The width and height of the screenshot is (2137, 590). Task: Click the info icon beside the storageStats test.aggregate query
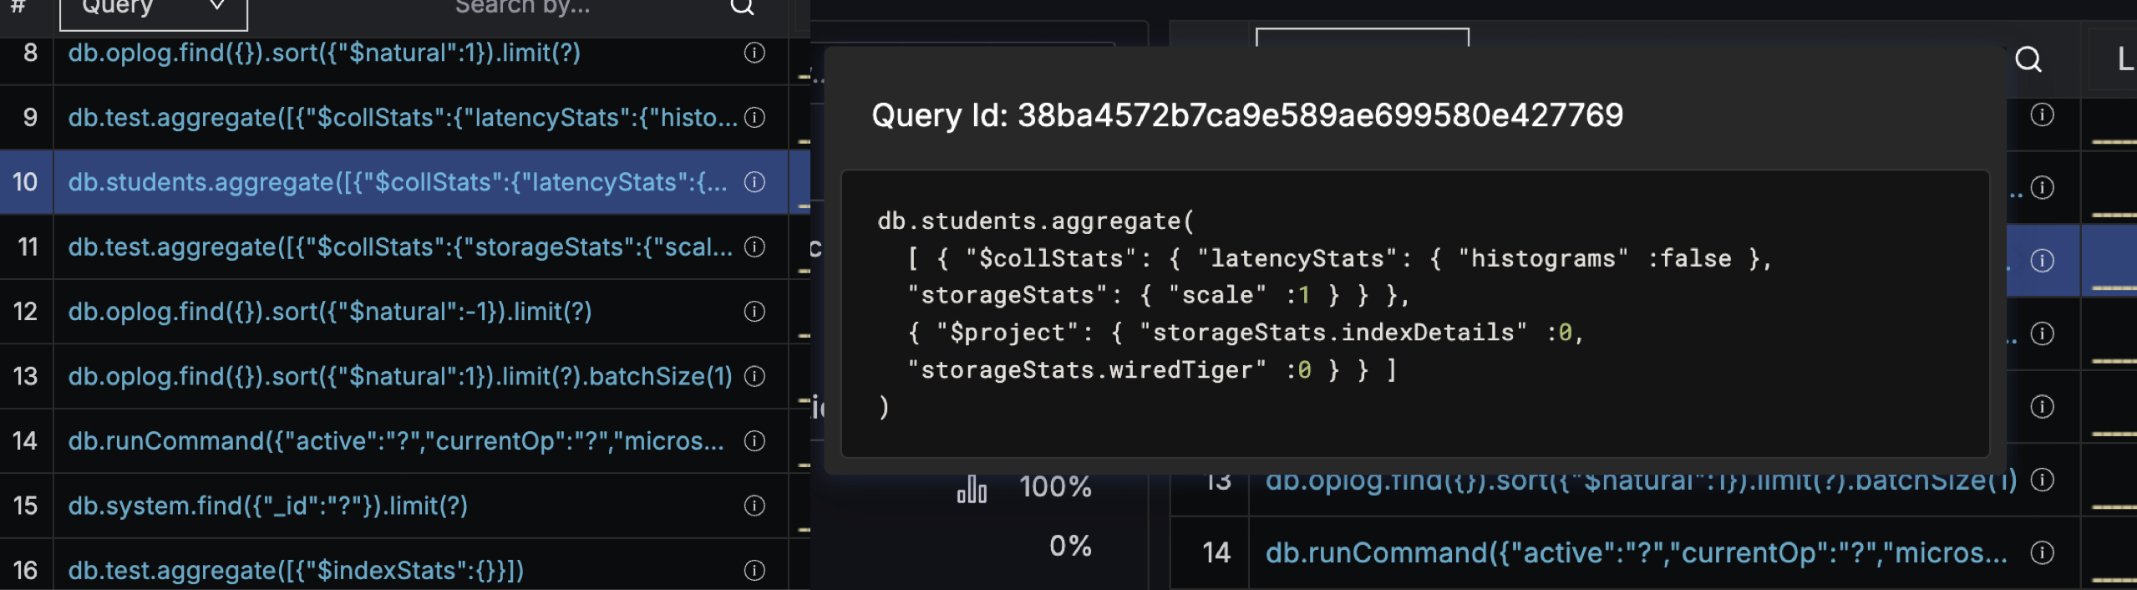[x=754, y=247]
